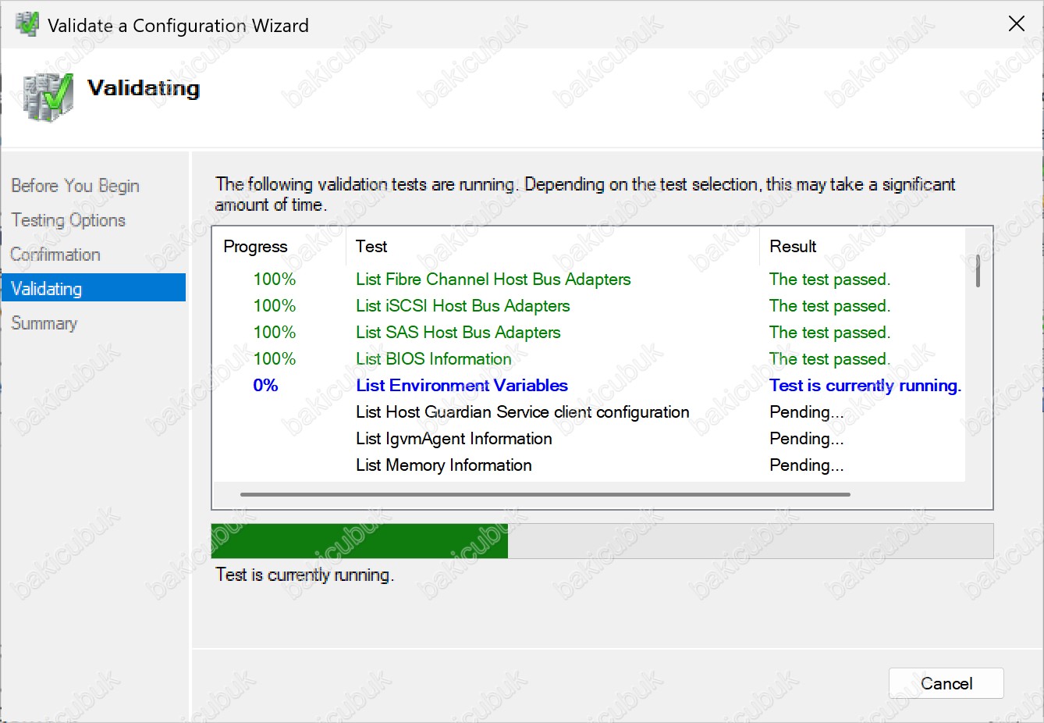
Task: Open the Before You Begin step
Action: coord(75,186)
